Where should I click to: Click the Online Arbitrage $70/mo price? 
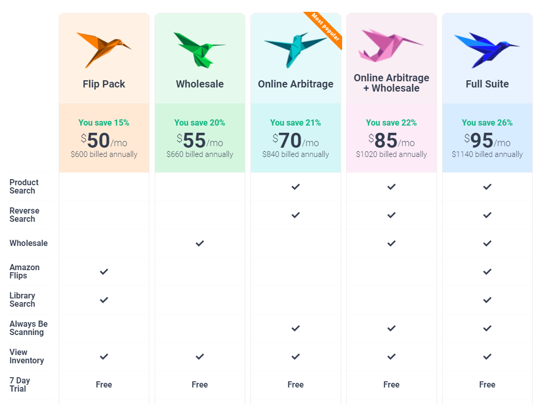pos(296,140)
